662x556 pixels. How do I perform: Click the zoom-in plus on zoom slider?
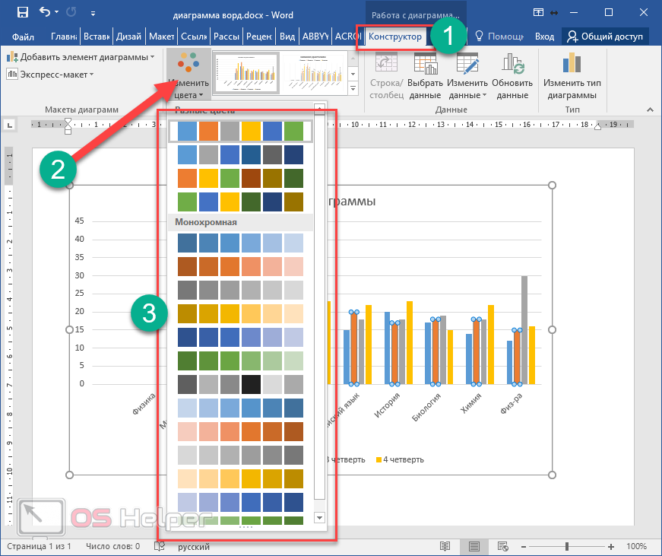[x=613, y=546]
